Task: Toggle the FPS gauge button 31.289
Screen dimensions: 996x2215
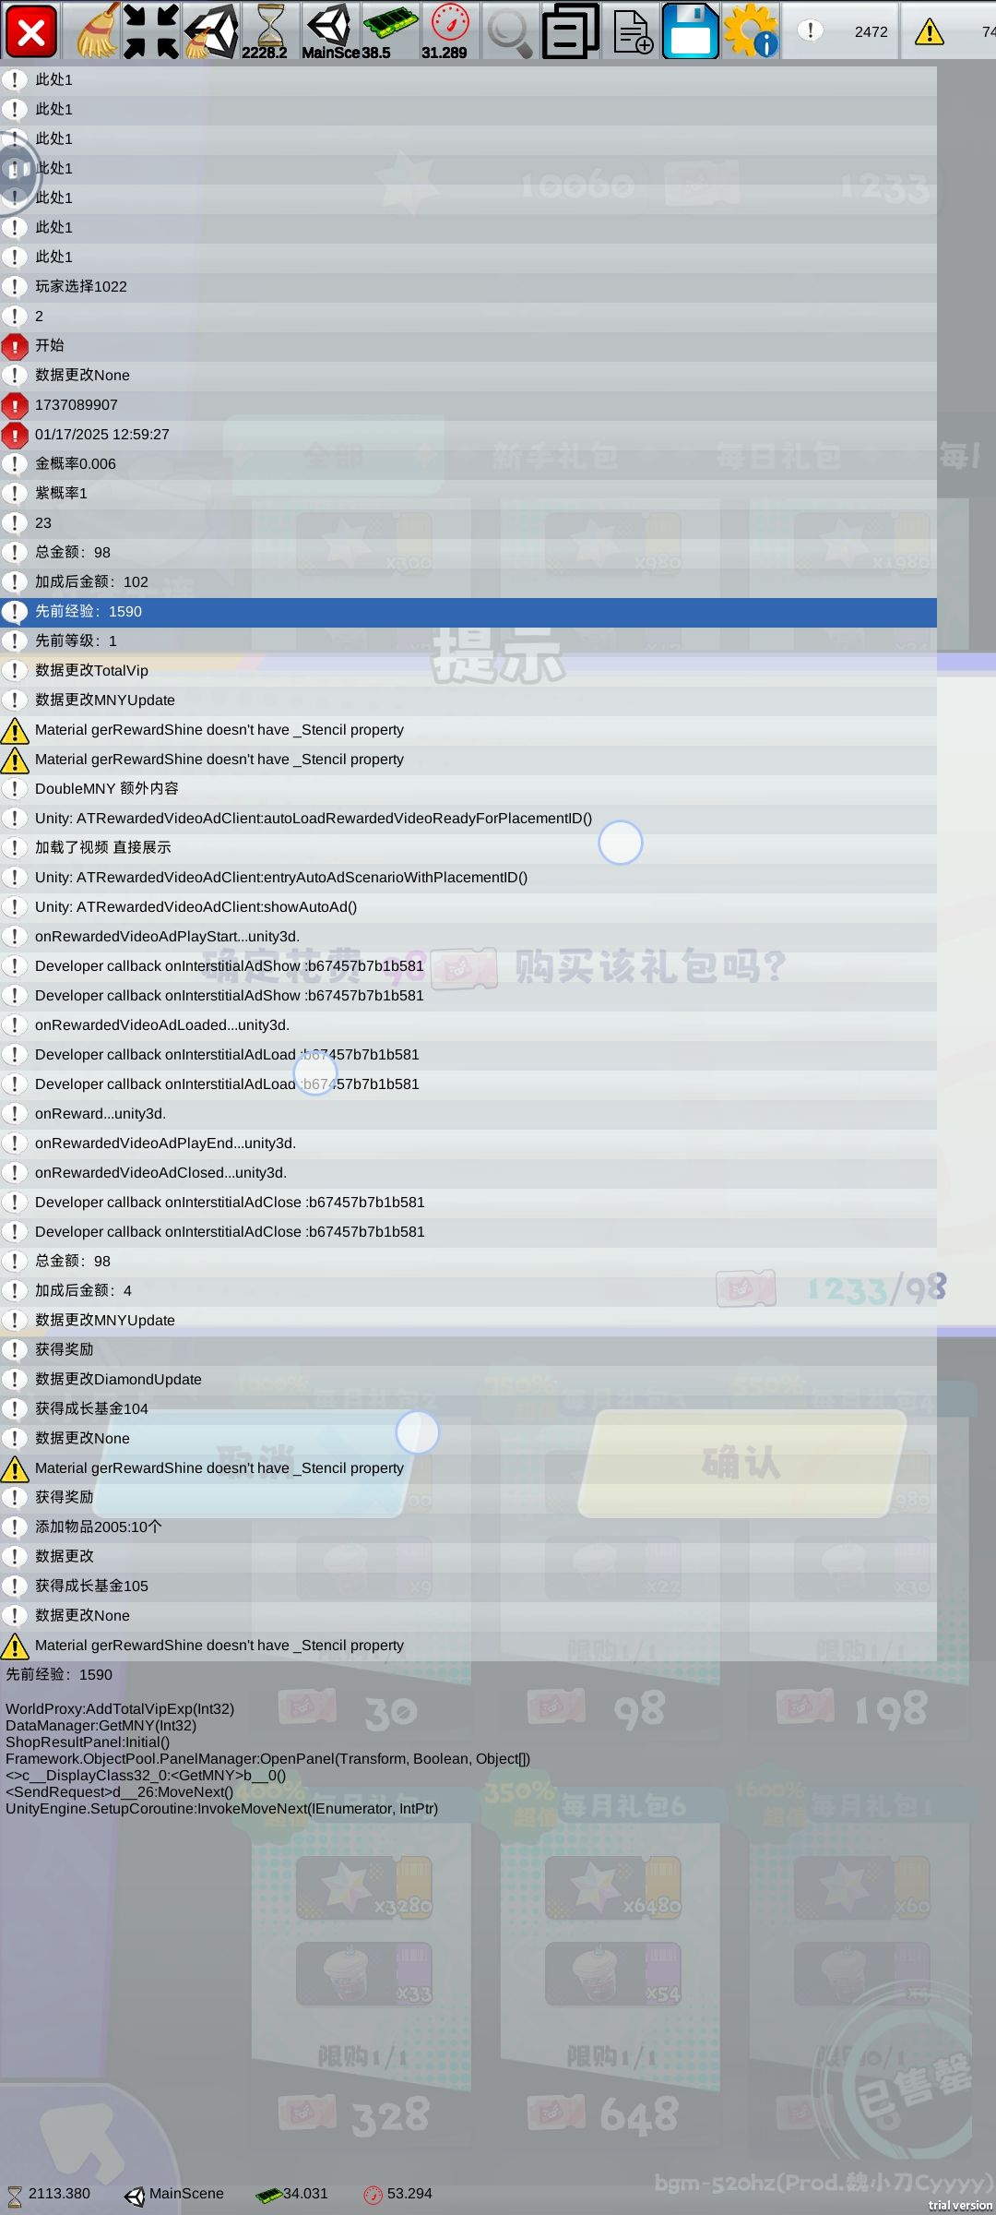Action: point(449,31)
